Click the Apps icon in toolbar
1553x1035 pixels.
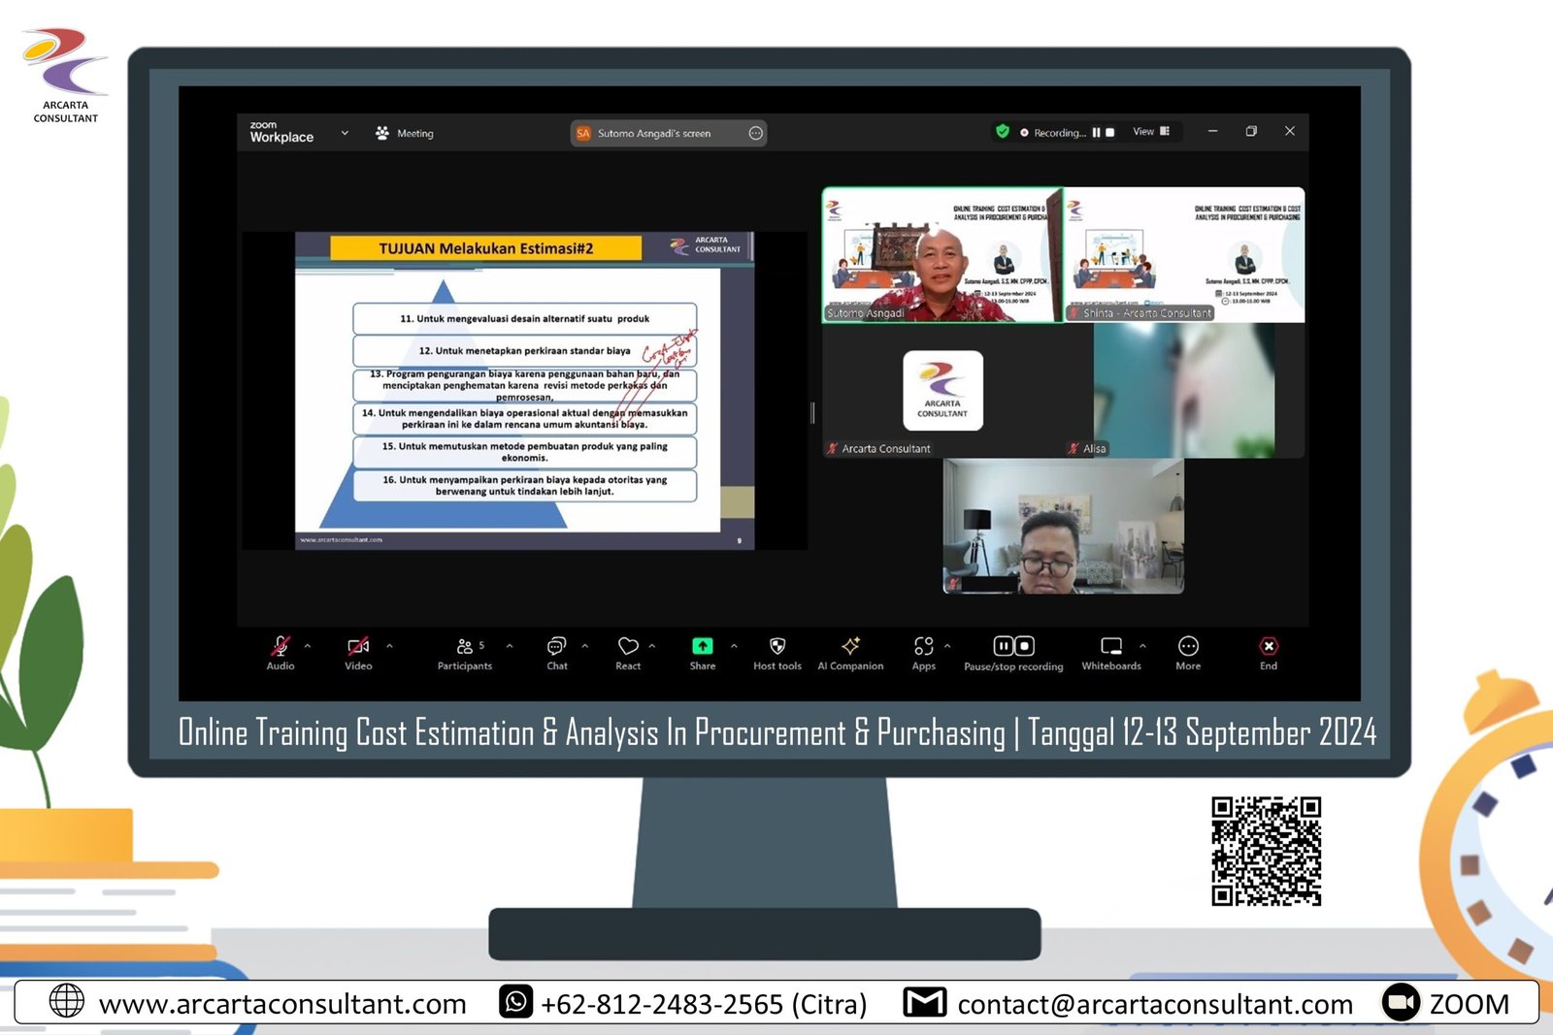(x=923, y=647)
